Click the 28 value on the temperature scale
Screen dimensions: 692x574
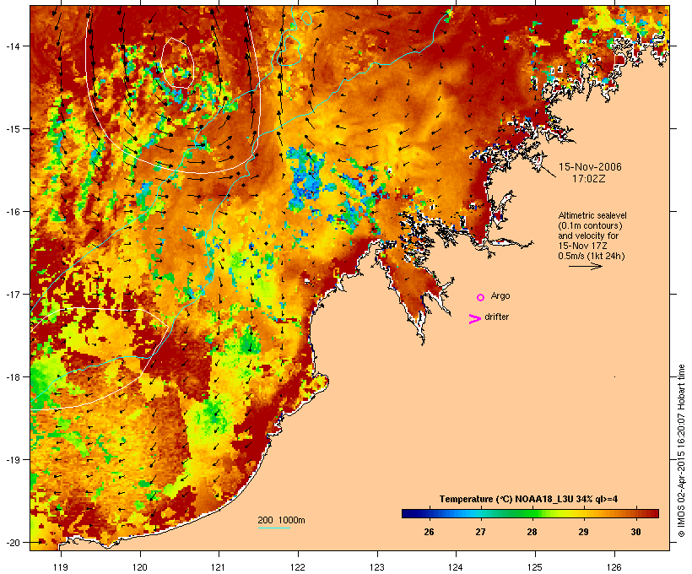[x=533, y=532]
